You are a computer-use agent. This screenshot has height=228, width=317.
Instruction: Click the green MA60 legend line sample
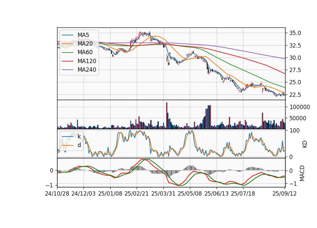click(x=67, y=53)
